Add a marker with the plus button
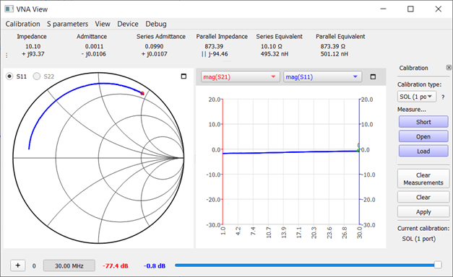 (x=18, y=265)
